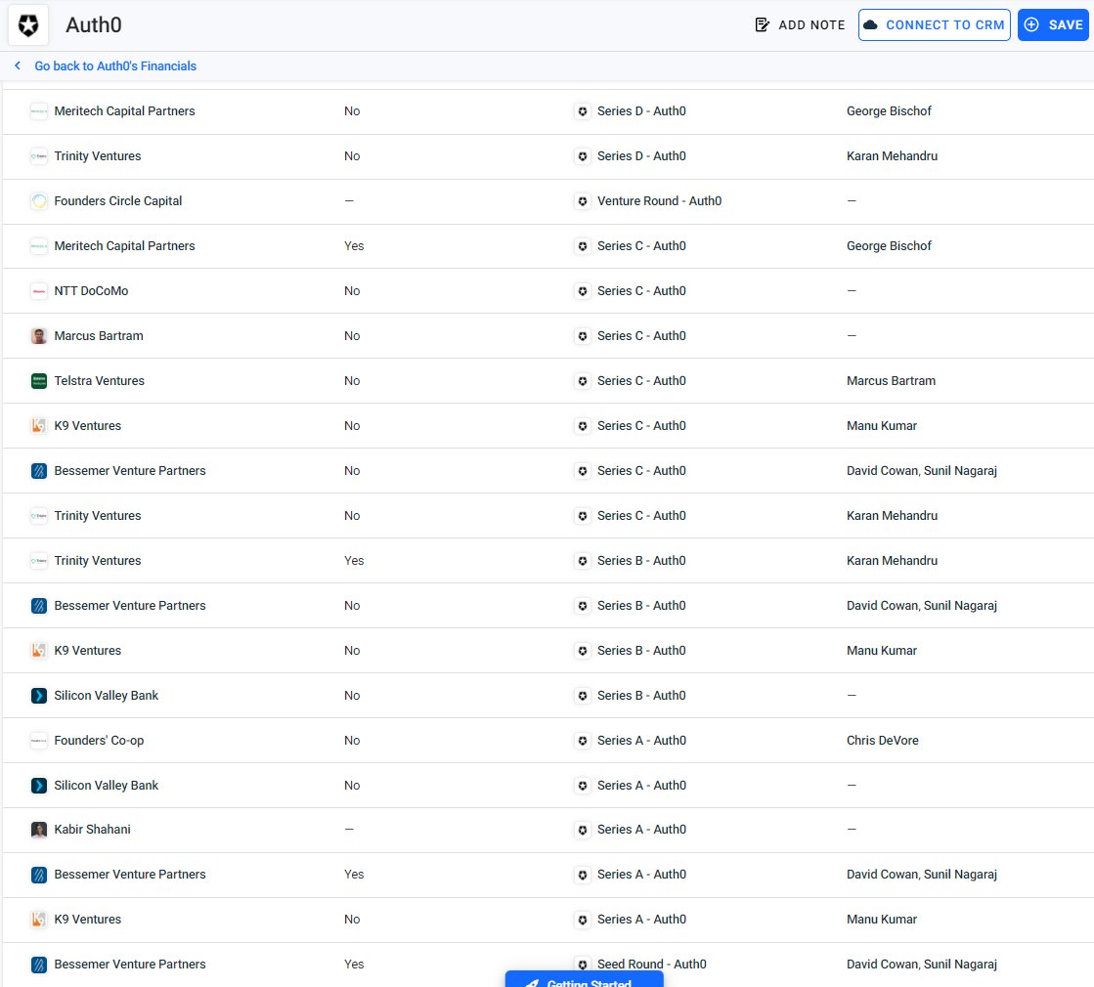Screen dimensions: 1094x987
Task: Open NTT DoCoMo investor link
Action: point(91,291)
